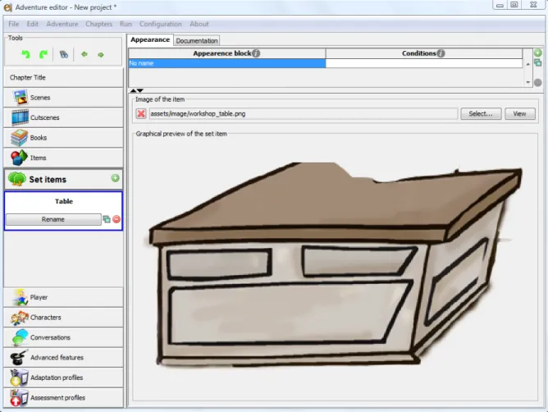548x412 pixels.
Task: Delete the Table set item
Action: click(x=116, y=219)
